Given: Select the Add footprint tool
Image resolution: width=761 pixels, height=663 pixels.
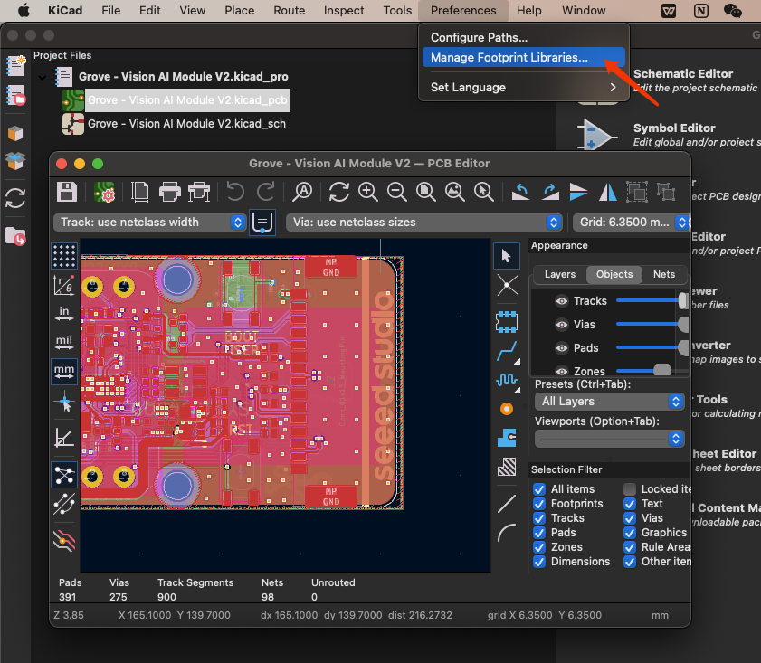Looking at the screenshot, I should (507, 322).
